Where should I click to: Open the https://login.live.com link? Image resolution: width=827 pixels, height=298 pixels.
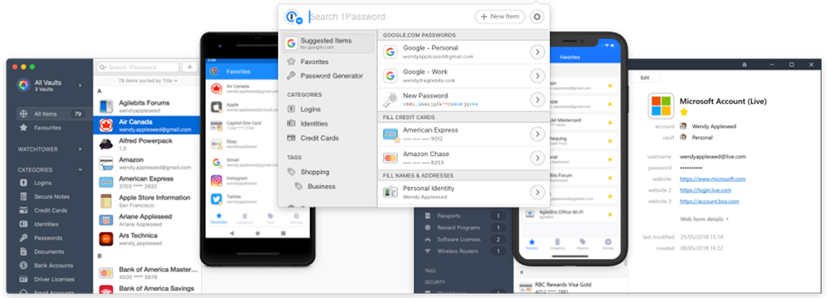click(705, 190)
